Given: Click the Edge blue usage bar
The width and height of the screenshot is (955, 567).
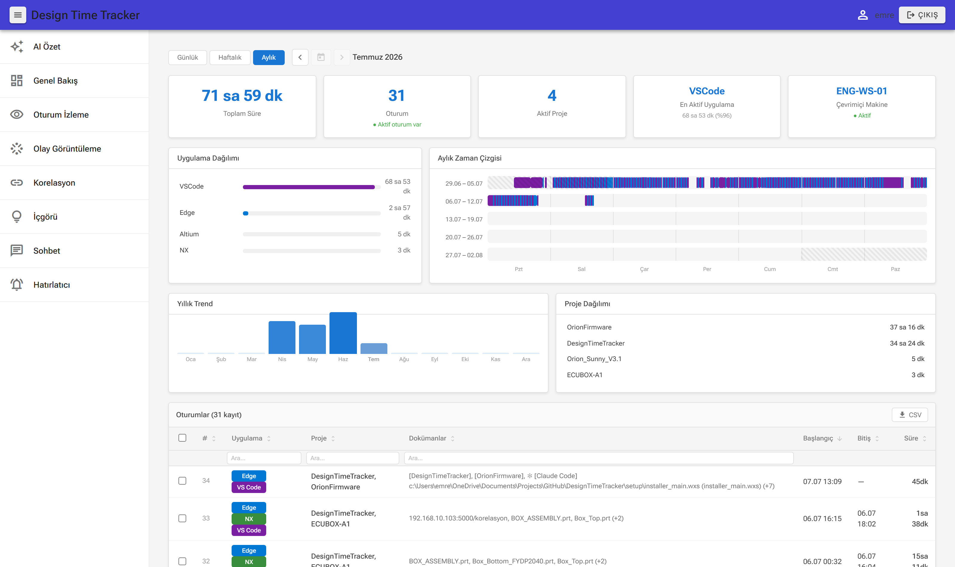Looking at the screenshot, I should click(x=246, y=214).
